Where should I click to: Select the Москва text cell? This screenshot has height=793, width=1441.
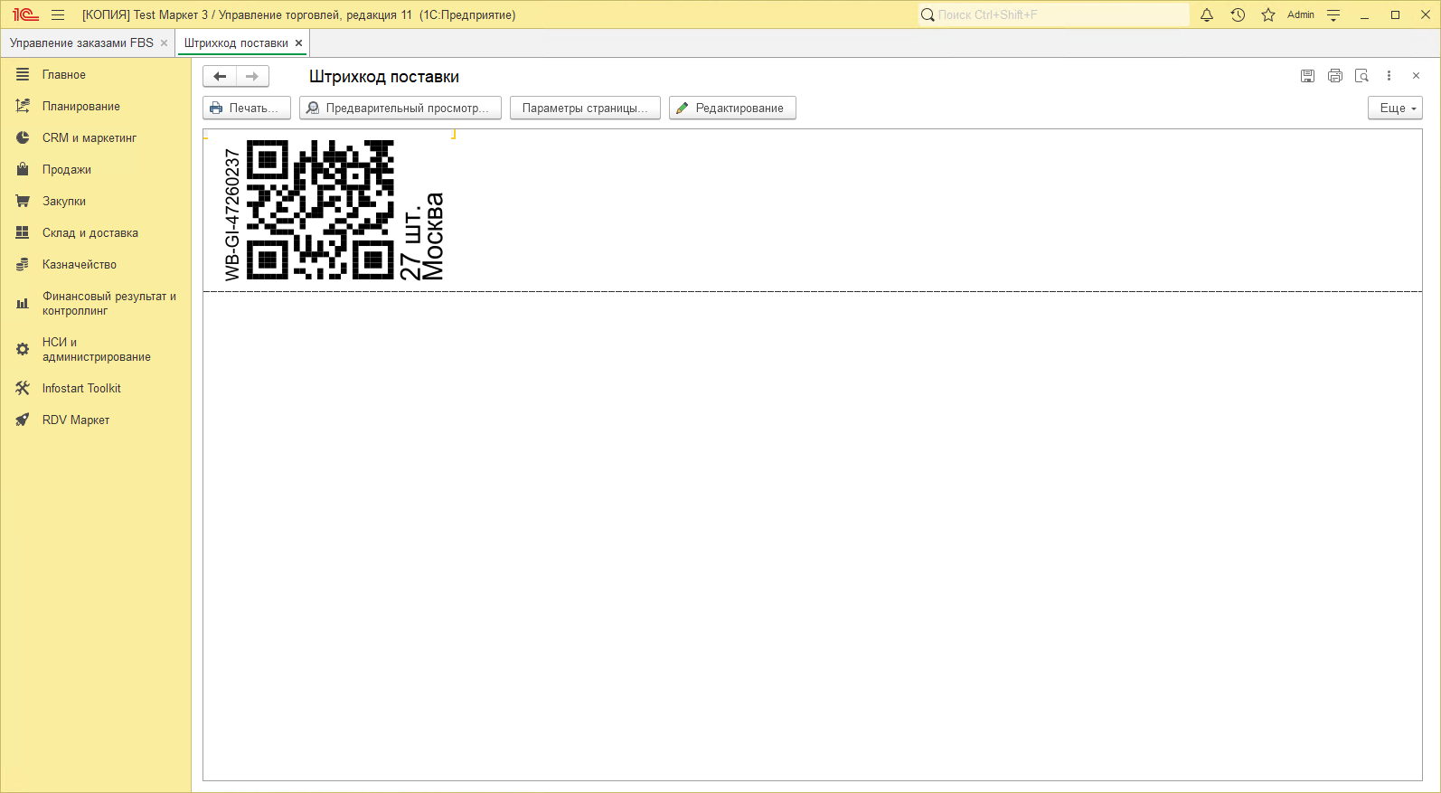point(434,236)
